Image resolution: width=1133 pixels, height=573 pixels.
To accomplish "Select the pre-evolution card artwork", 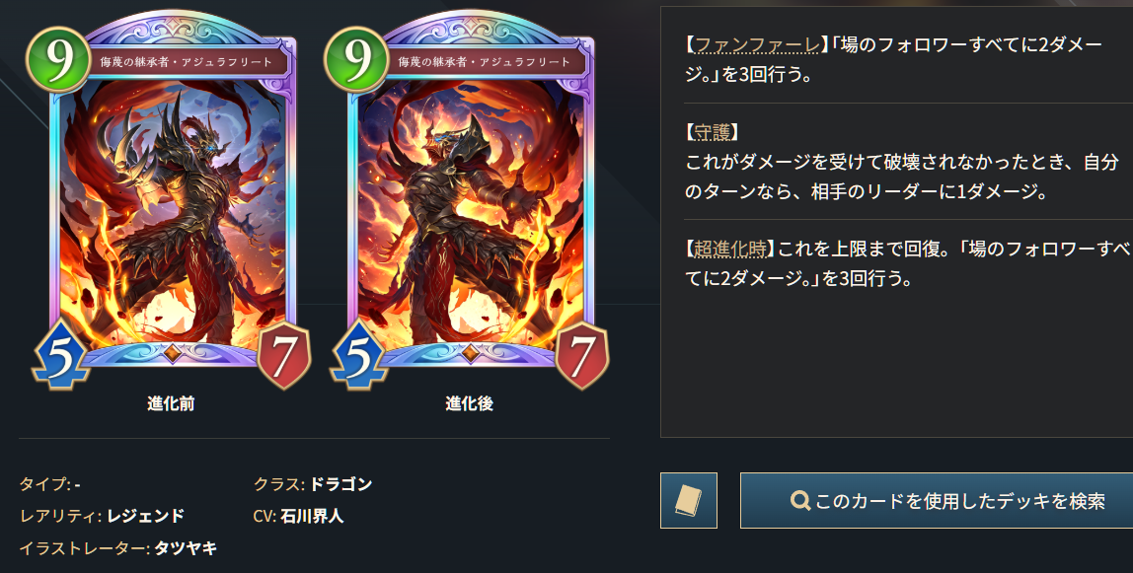I will point(172,209).
